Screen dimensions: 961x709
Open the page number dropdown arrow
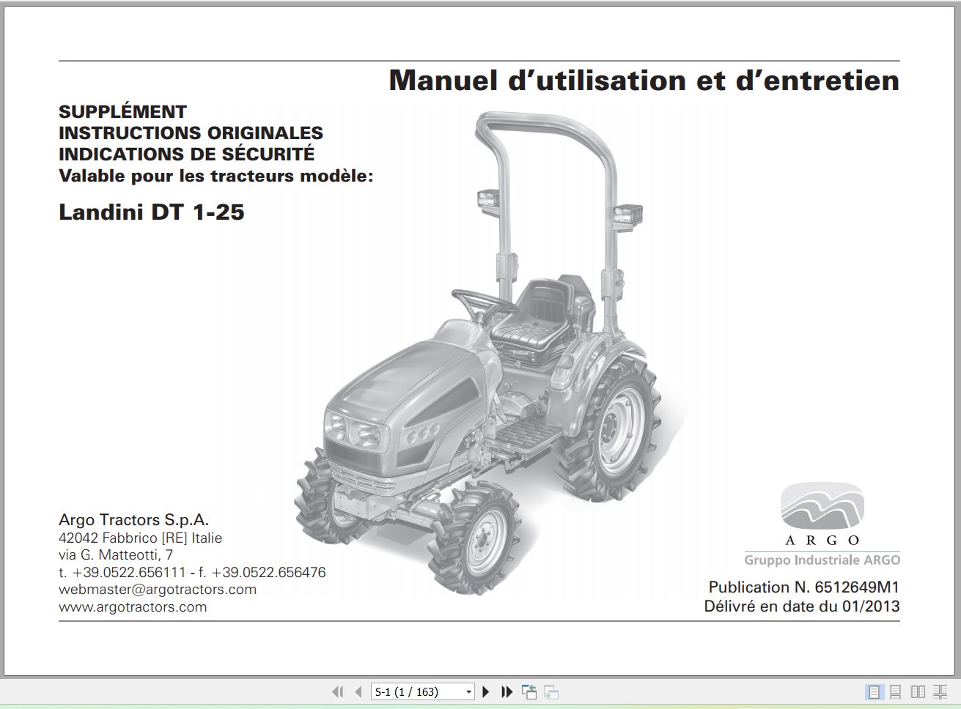coord(468,691)
